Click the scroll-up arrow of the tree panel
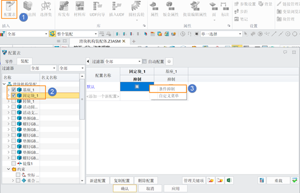Image resolution: width=300 pixels, height=193 pixels. 82,76
